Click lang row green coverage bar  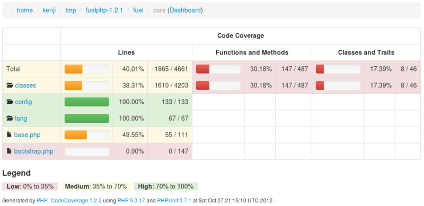pyautogui.click(x=87, y=119)
